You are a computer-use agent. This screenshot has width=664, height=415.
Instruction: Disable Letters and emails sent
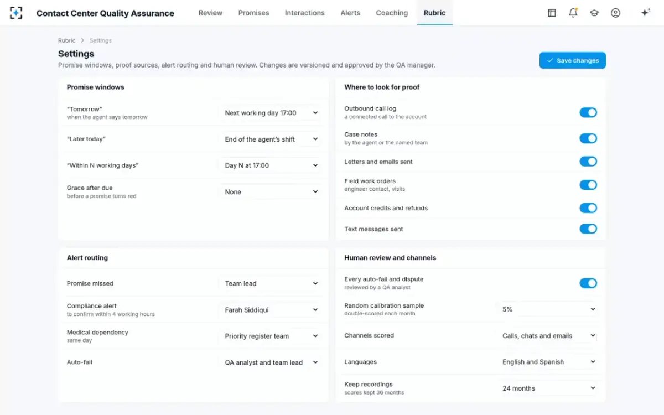588,162
